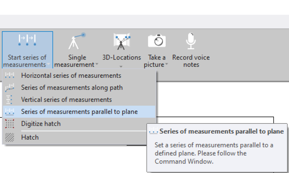Click the Horizontal series of measurements icon
This screenshot has height=173, width=289.
point(10,75)
